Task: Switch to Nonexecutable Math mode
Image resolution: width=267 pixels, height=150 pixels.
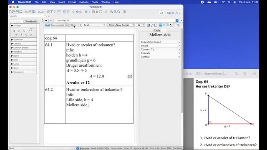Action: point(60,25)
